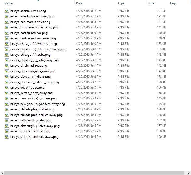Click the sort direction arrow above Name
This screenshot has height=175, width=191.
pos(38,1)
